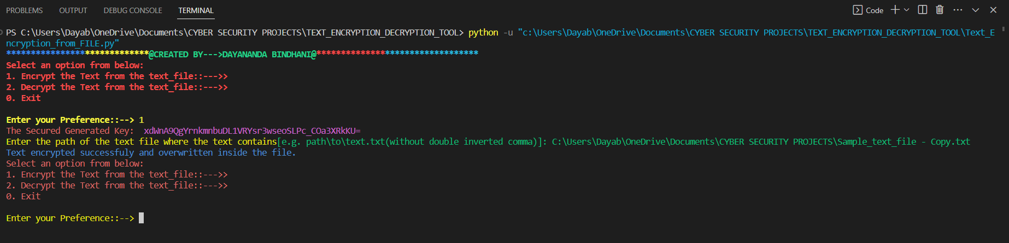Follow the Sample_text_file - Copy.txt path link
The width and height of the screenshot is (1009, 243).
click(x=761, y=141)
